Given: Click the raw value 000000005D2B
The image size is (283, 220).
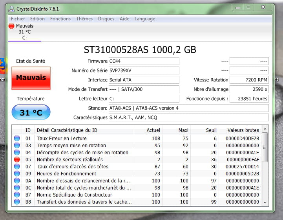Looking at the screenshot, I should click(x=243, y=173).
